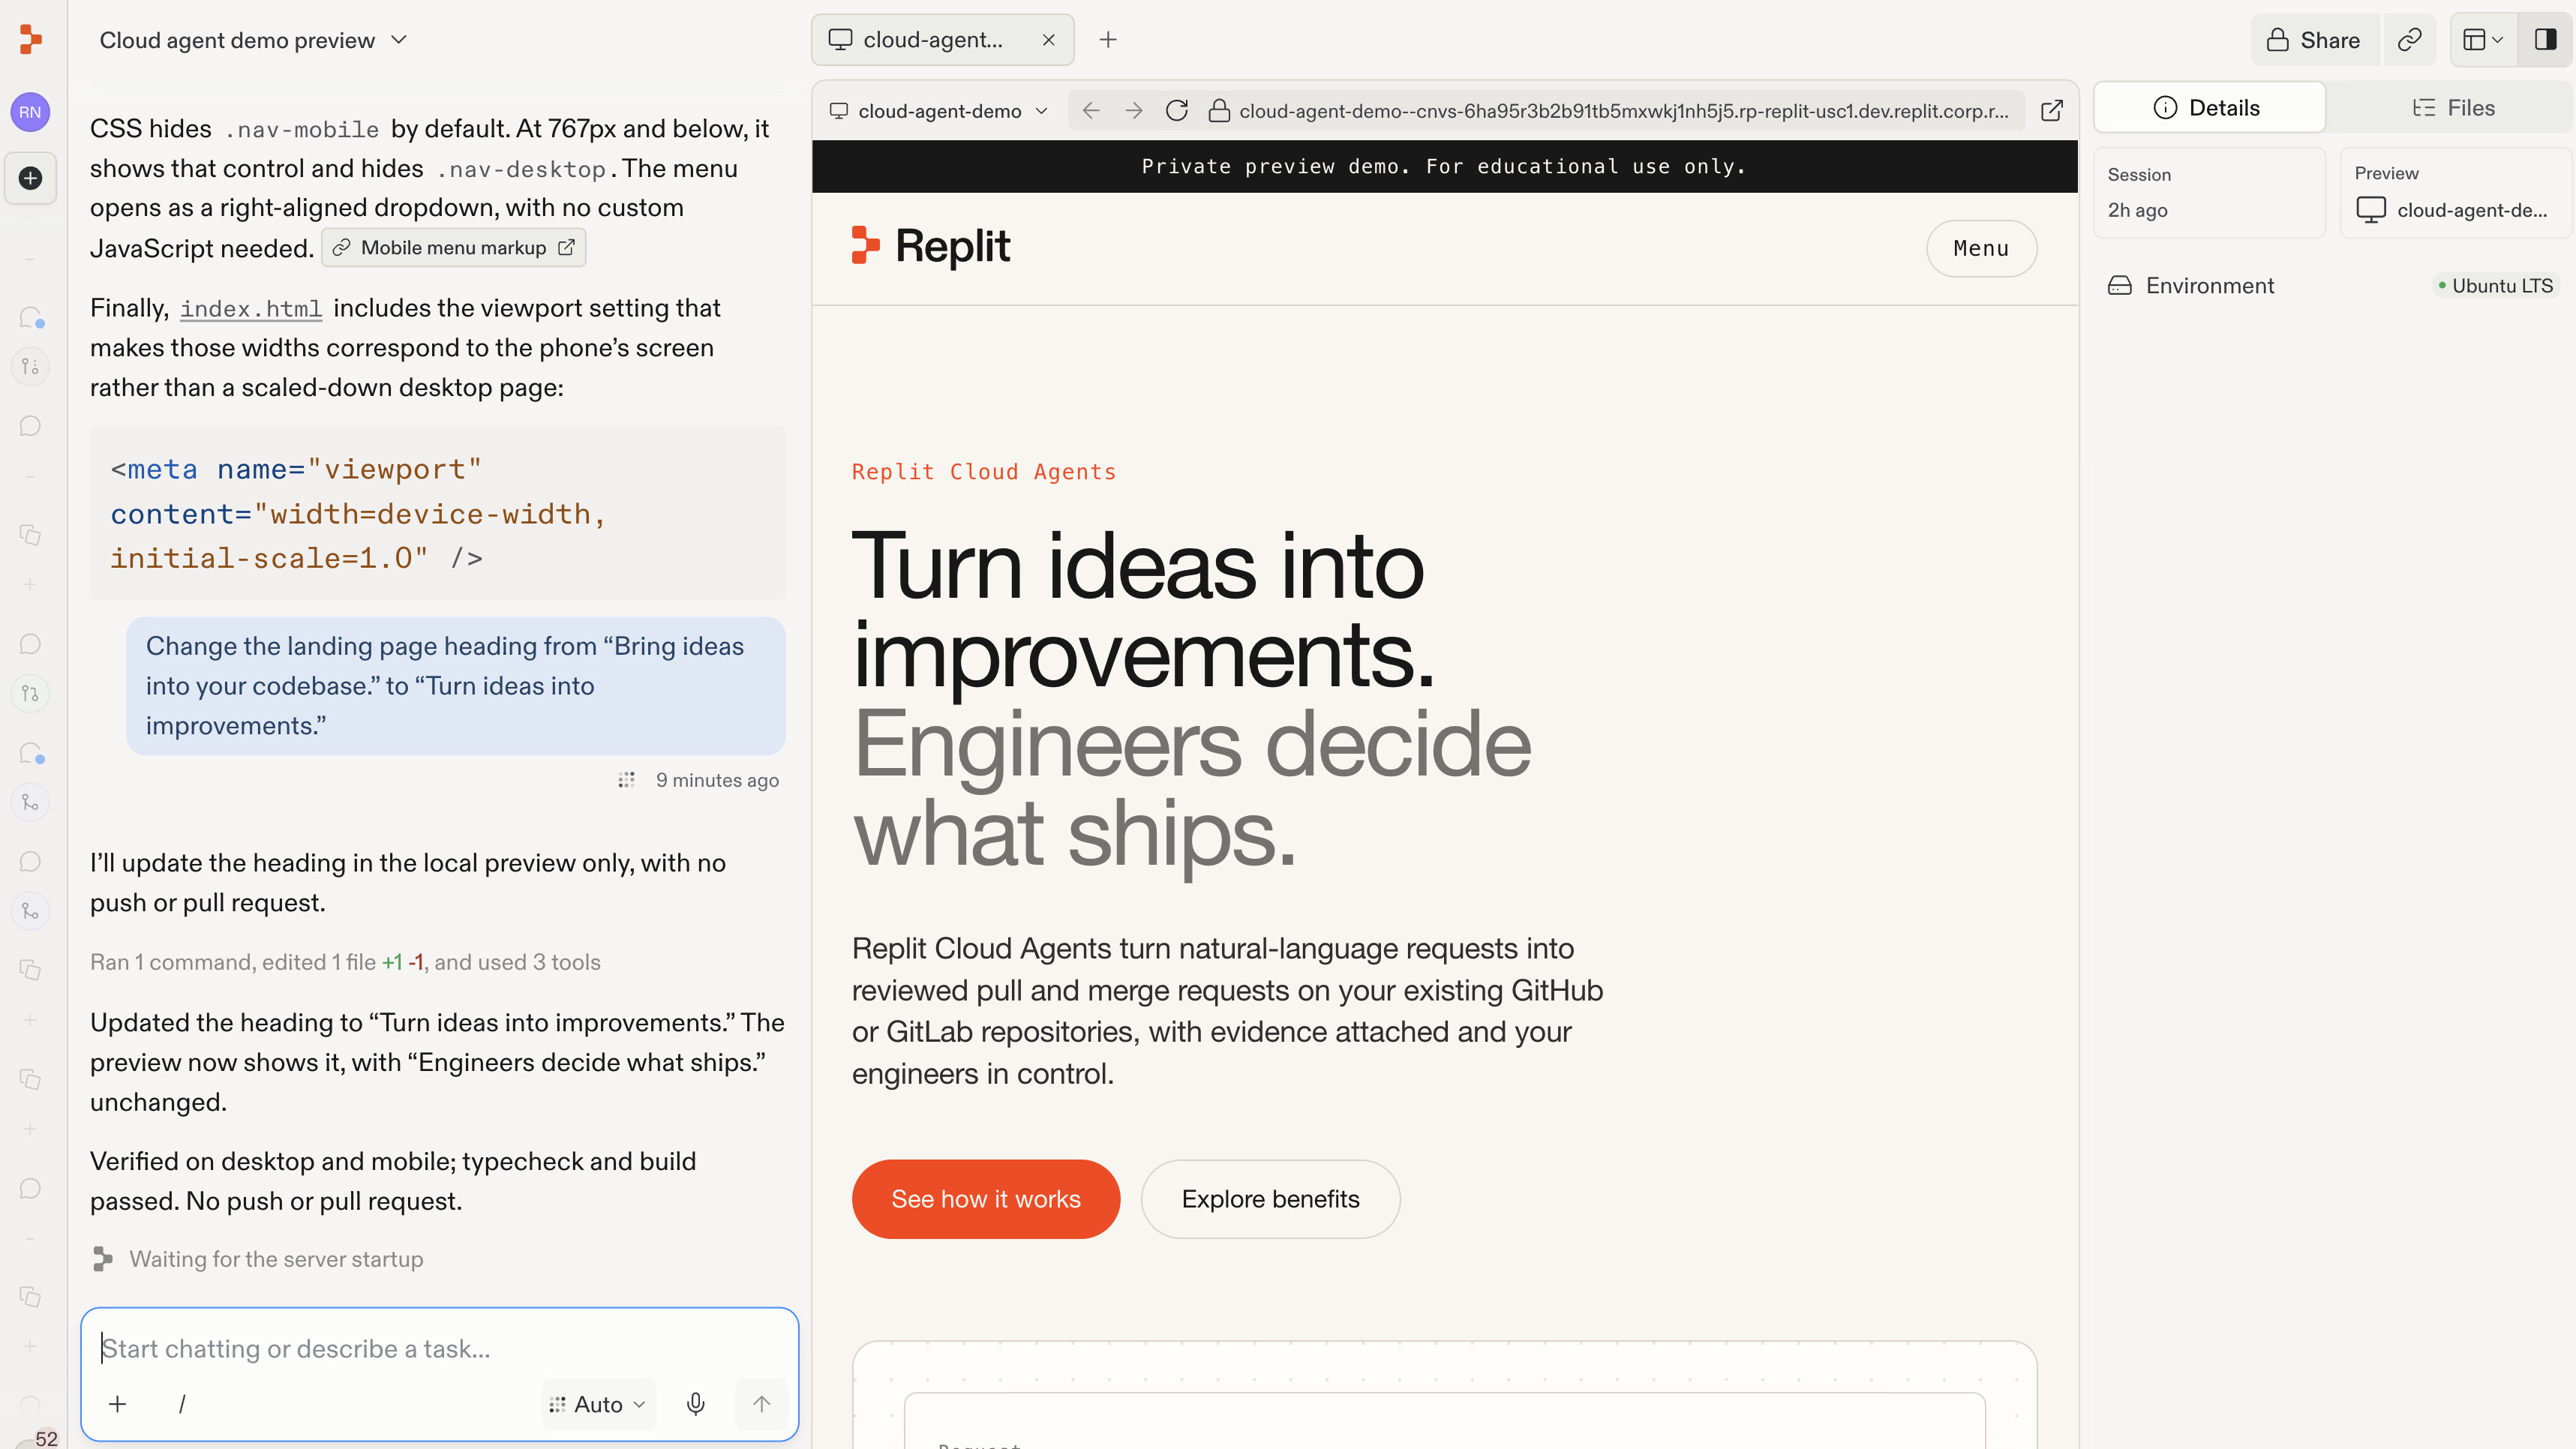
Task: Click See how it works button
Action: coord(985,1199)
